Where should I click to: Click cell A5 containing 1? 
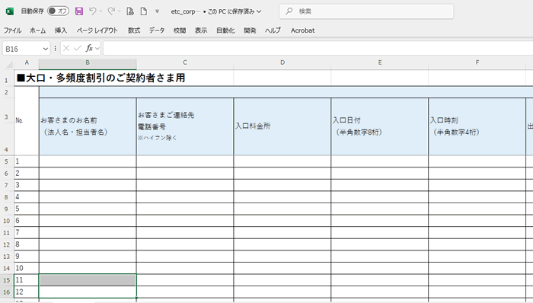tap(27, 161)
